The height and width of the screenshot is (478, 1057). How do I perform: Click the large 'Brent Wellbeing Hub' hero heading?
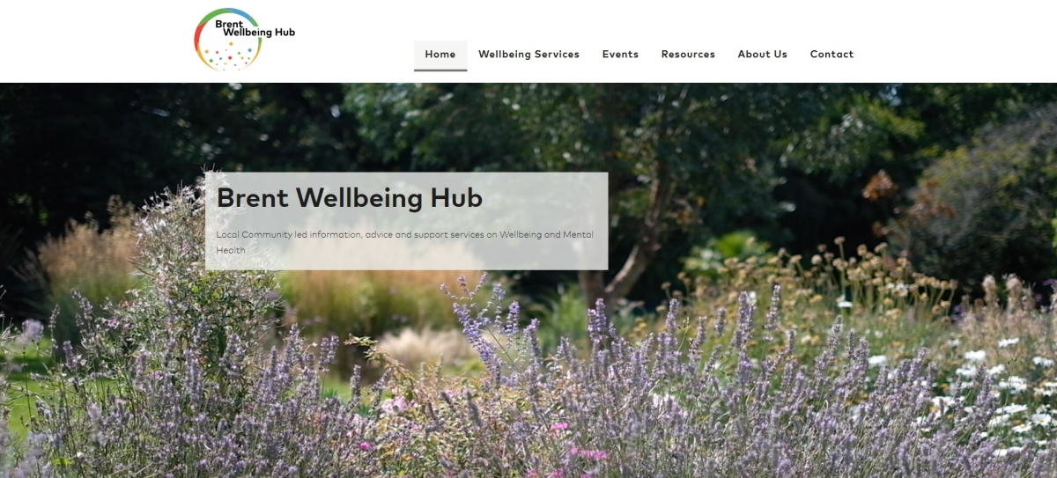[x=350, y=198]
